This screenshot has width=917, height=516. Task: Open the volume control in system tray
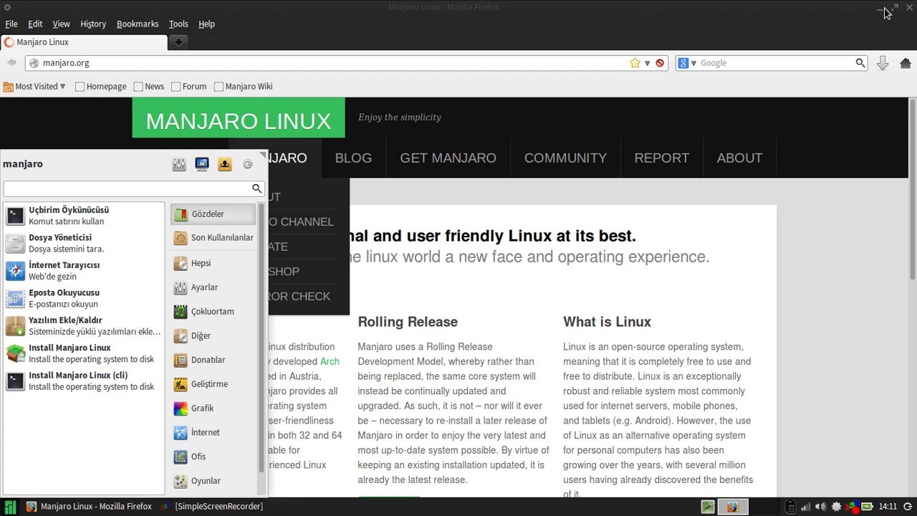click(820, 507)
